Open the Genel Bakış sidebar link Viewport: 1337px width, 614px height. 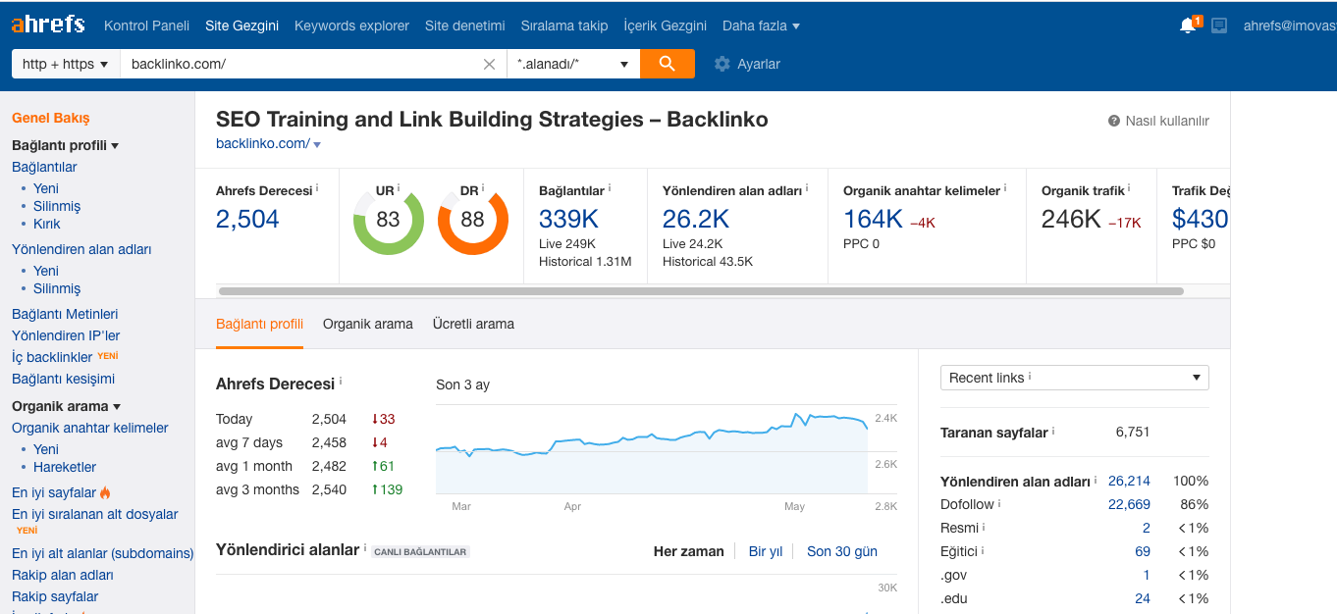[x=51, y=118]
